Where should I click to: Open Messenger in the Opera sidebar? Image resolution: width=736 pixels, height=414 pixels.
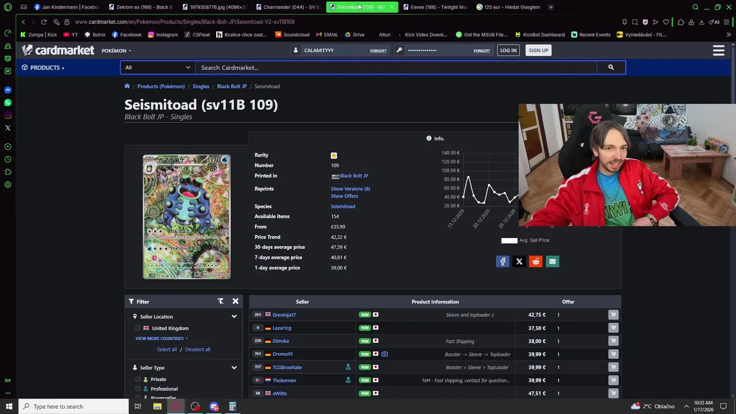click(7, 90)
